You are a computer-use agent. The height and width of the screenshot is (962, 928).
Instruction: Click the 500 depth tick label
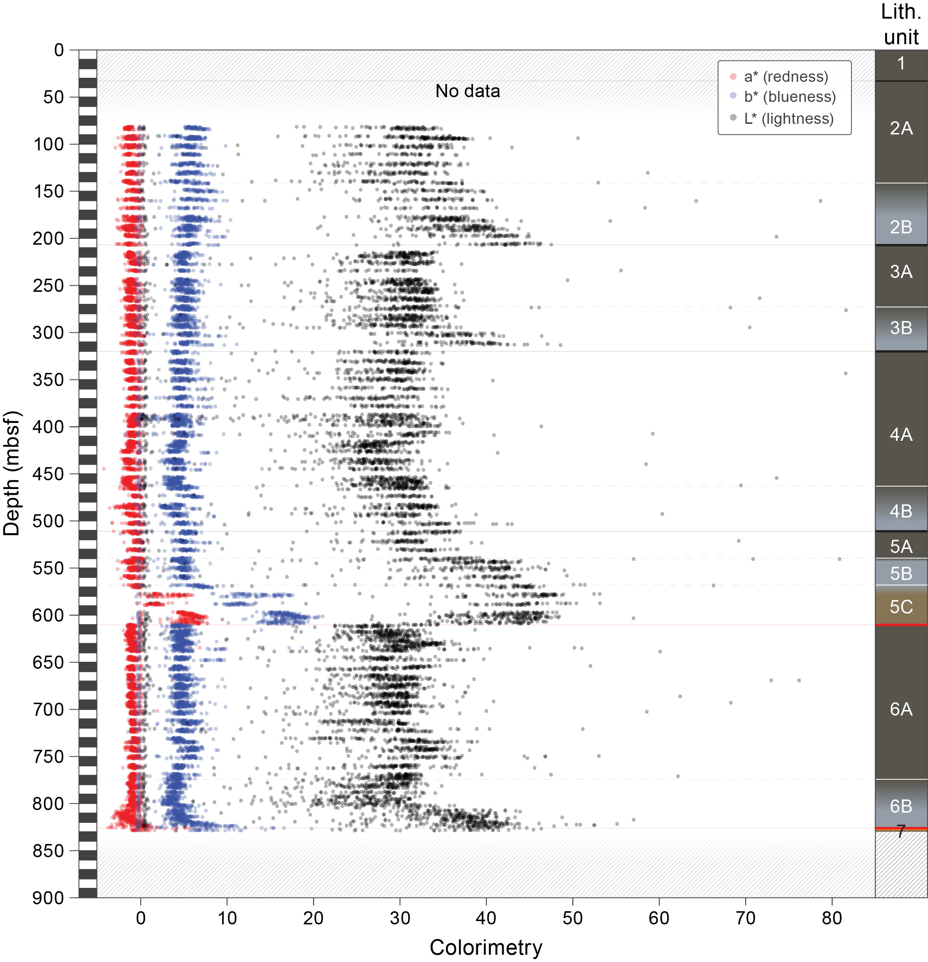click(49, 521)
